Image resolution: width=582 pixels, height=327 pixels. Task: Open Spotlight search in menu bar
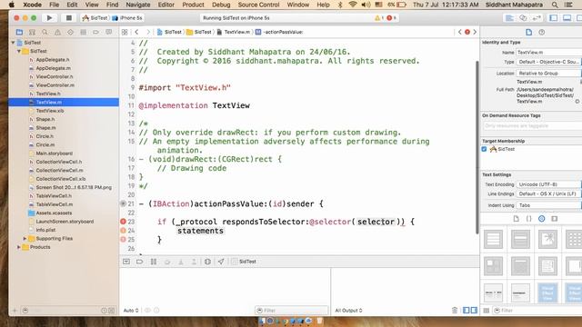tap(555, 5)
